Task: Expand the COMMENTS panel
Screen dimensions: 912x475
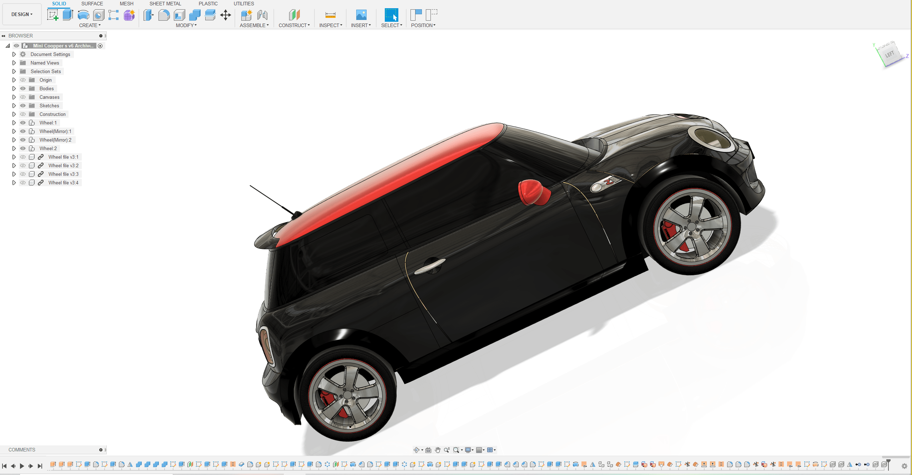Action: (x=101, y=450)
